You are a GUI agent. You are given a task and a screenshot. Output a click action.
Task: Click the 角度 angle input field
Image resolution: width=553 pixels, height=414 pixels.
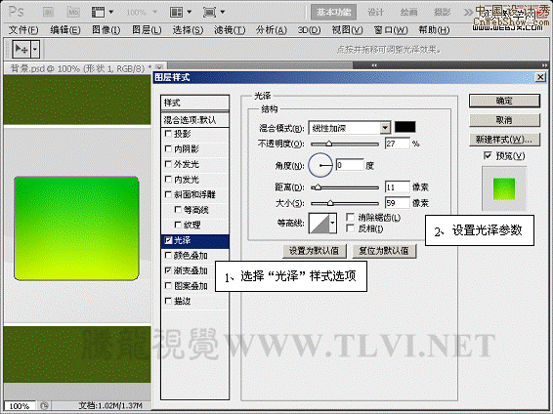350,165
